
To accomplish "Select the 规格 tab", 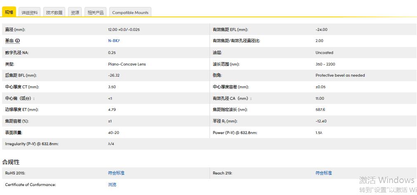I will (9, 12).
